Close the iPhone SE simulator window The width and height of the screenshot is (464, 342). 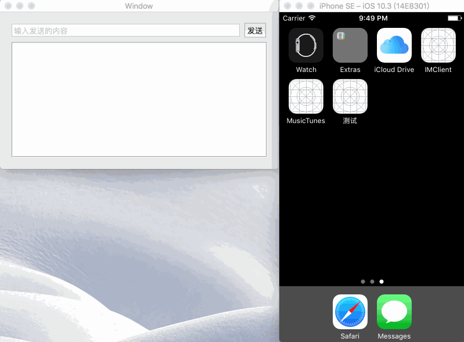287,6
